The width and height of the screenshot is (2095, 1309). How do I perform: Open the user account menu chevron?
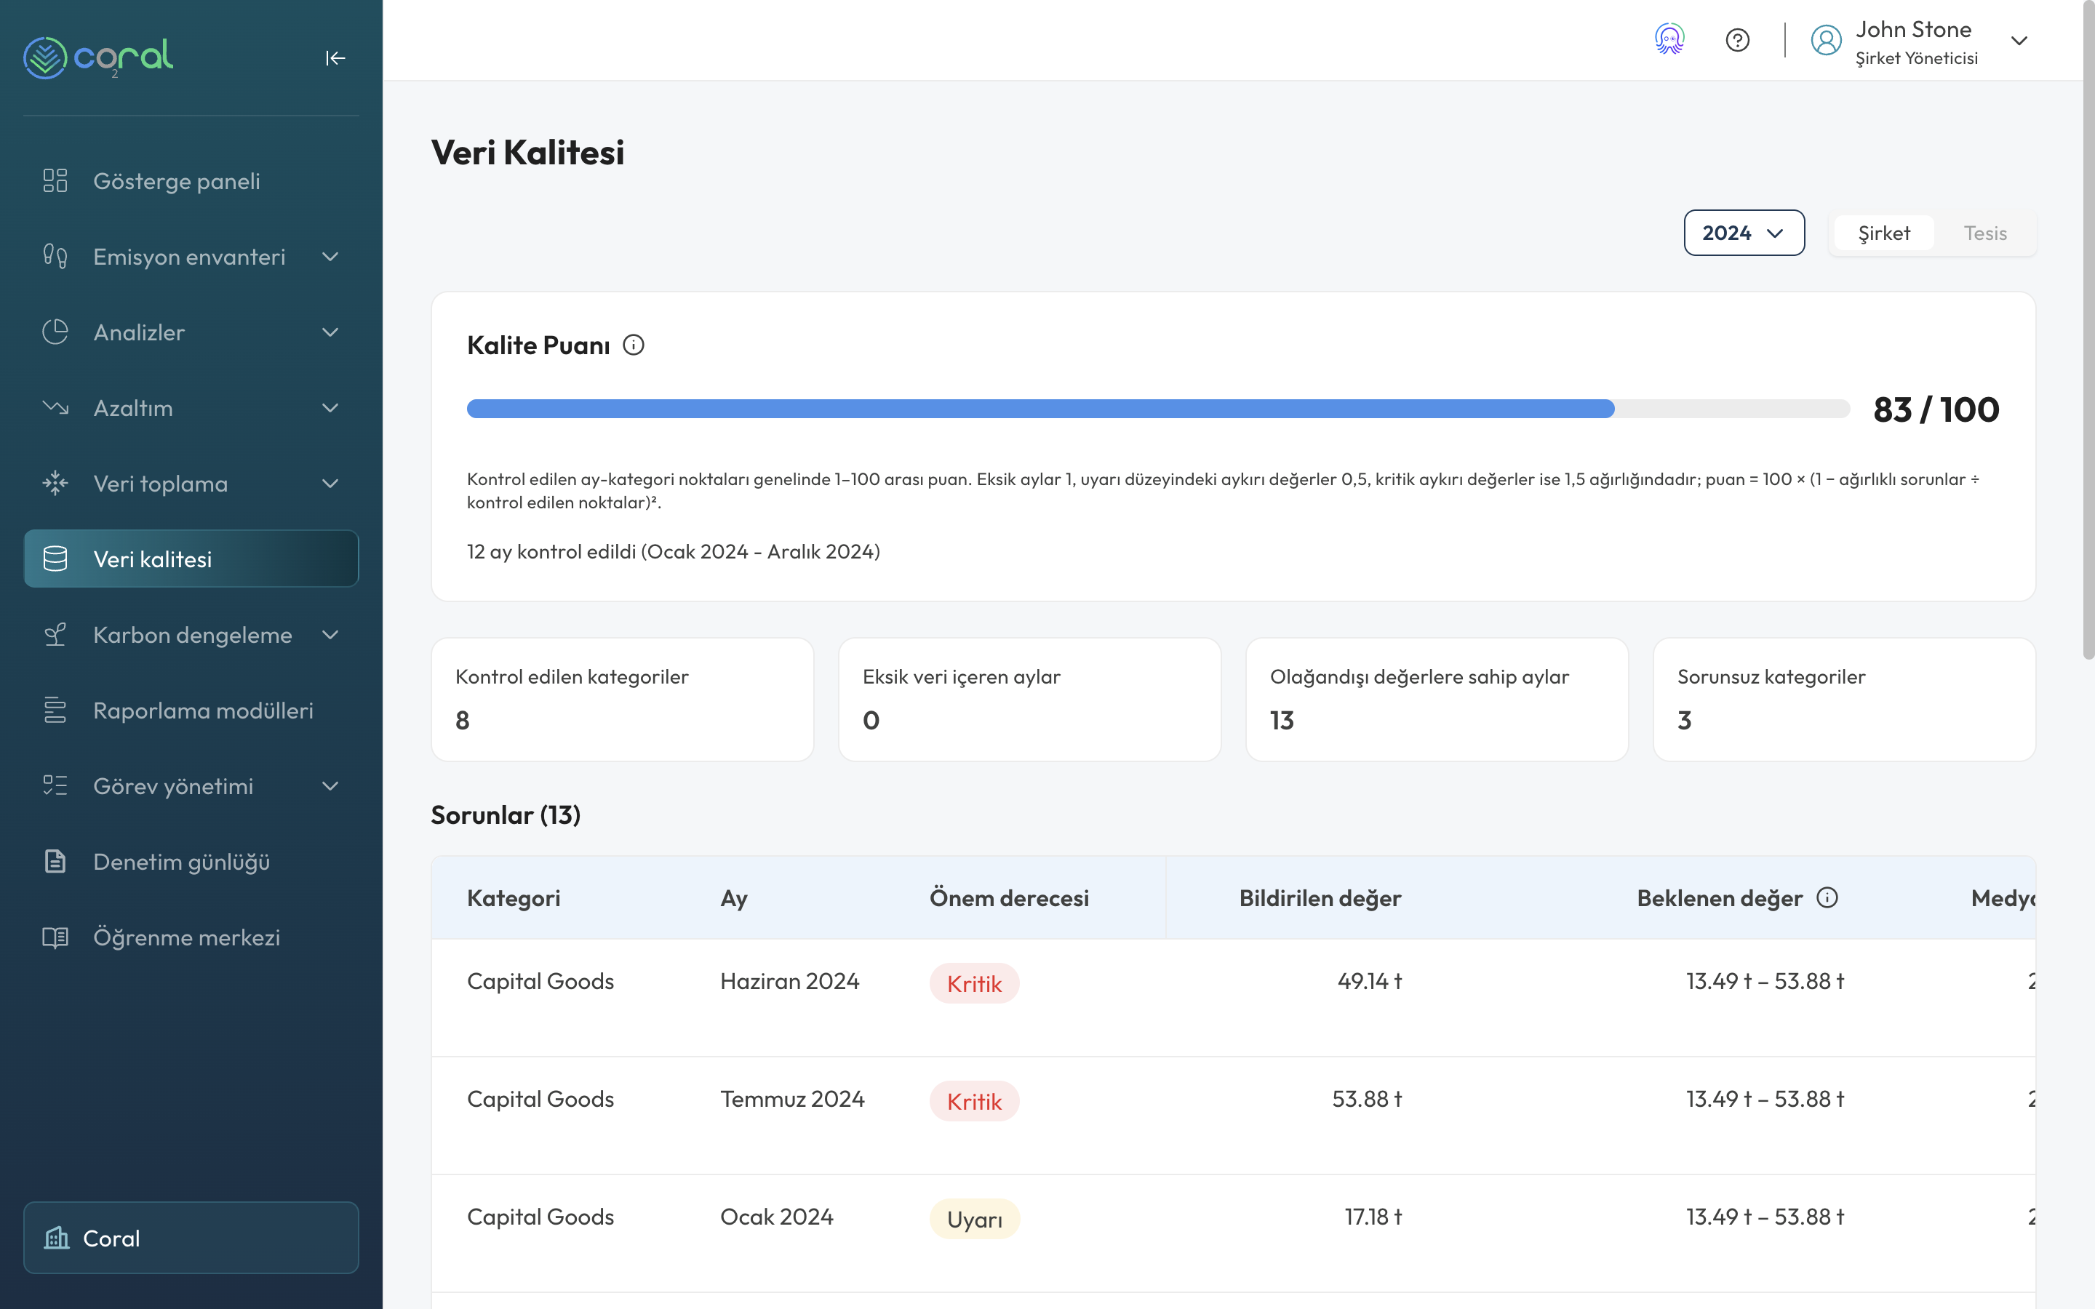(2019, 41)
